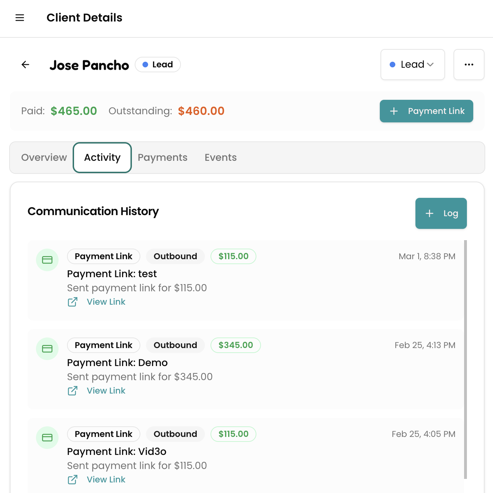
Task: Click the credit card icon on the test payment
Action: pyautogui.click(x=47, y=260)
